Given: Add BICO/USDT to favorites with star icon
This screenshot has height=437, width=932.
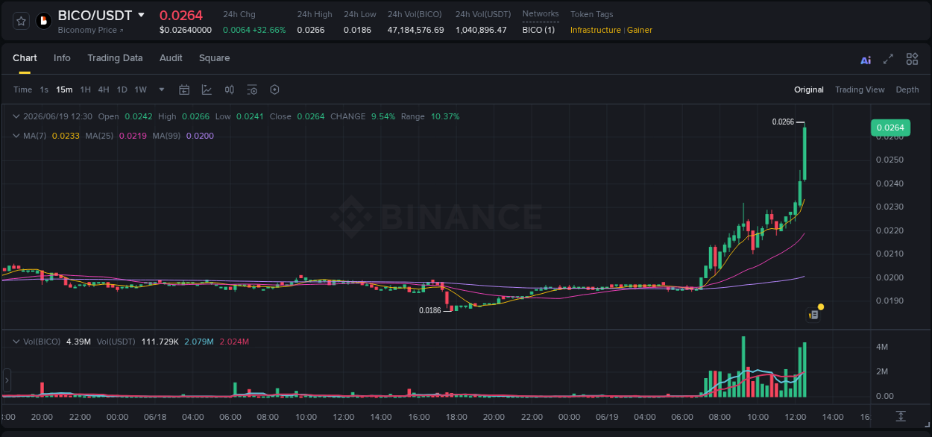Looking at the screenshot, I should point(22,21).
